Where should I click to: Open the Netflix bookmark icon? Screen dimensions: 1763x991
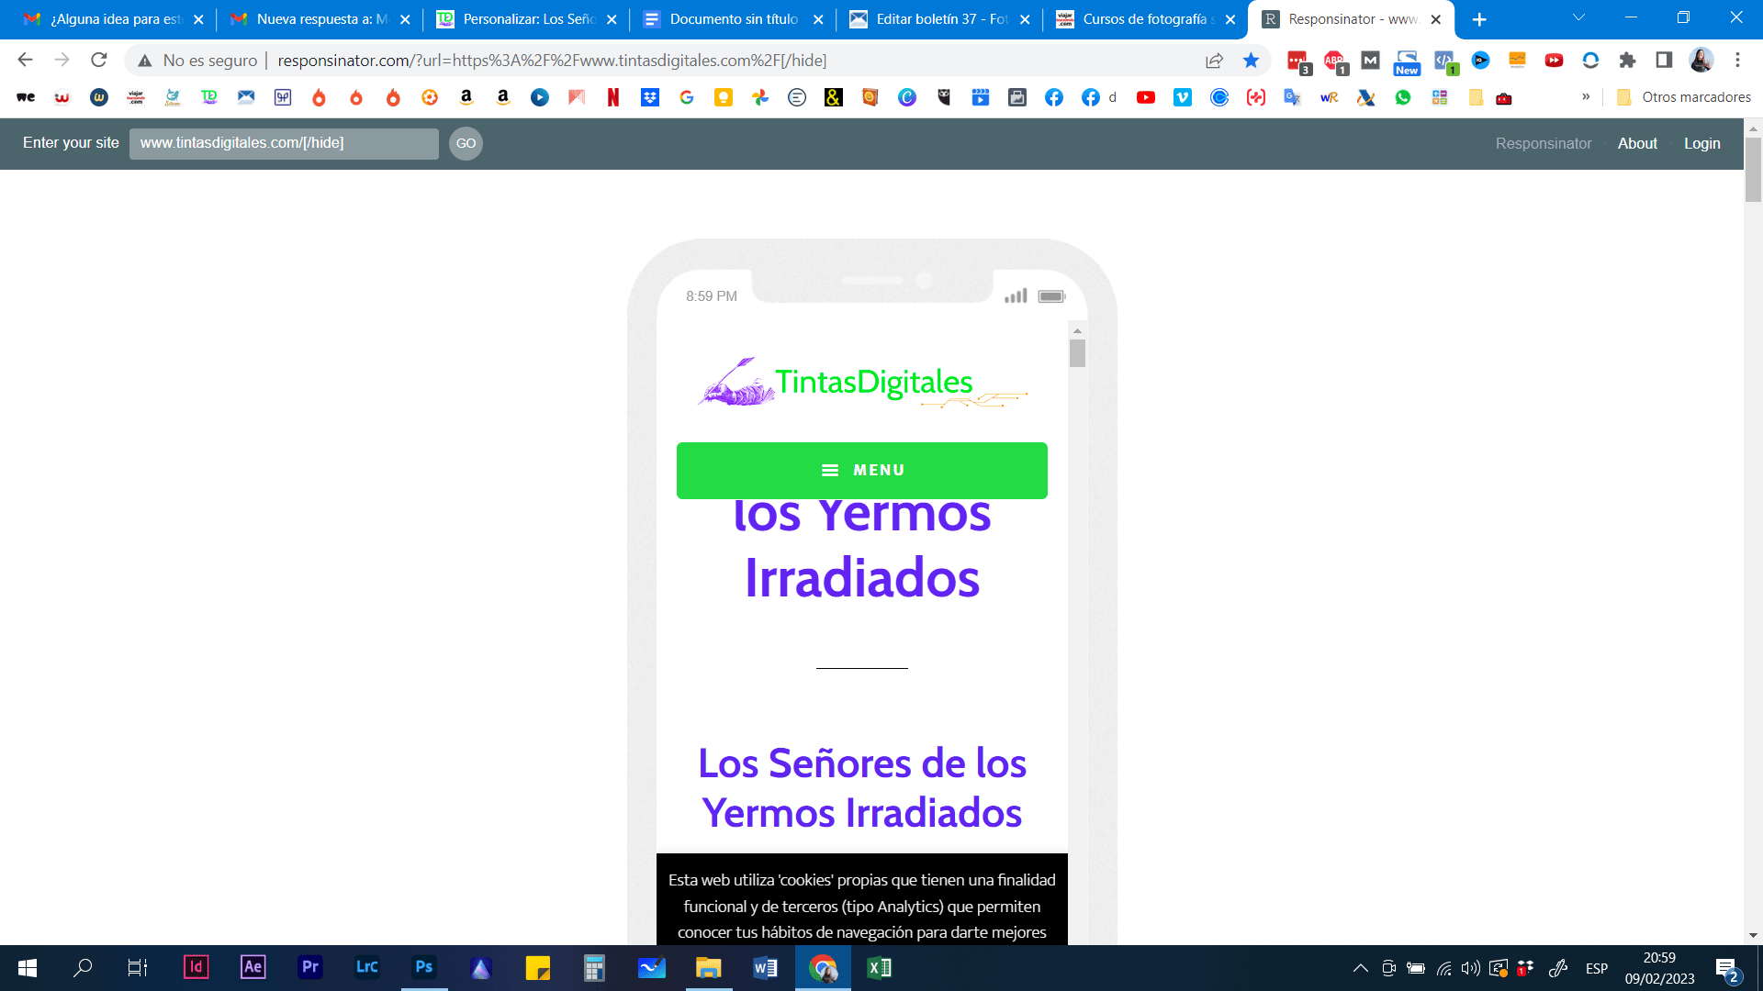(613, 97)
